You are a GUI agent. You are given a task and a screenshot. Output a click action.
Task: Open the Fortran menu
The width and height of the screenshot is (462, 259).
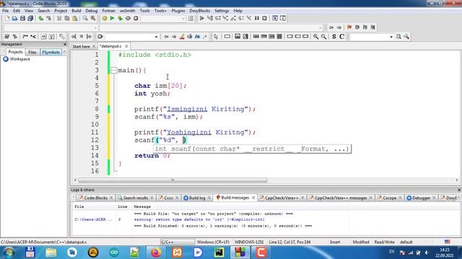coord(108,11)
